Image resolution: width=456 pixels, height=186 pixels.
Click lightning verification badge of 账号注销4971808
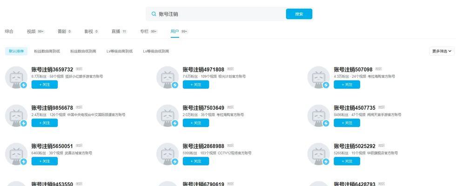click(x=175, y=85)
